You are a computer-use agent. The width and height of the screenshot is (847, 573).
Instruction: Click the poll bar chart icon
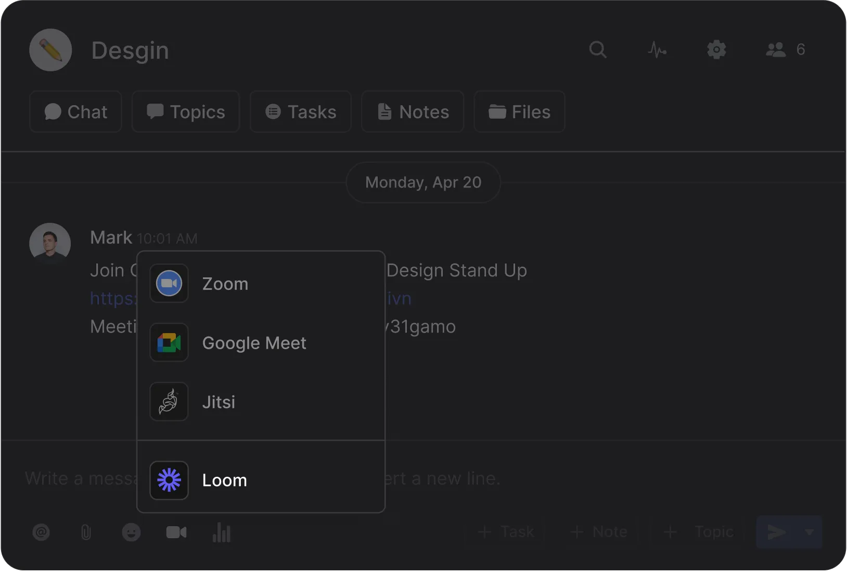(x=222, y=532)
